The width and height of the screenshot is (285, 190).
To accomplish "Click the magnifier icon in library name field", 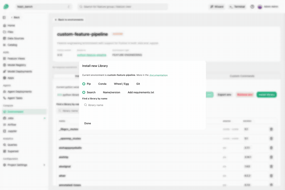I will [85, 105].
